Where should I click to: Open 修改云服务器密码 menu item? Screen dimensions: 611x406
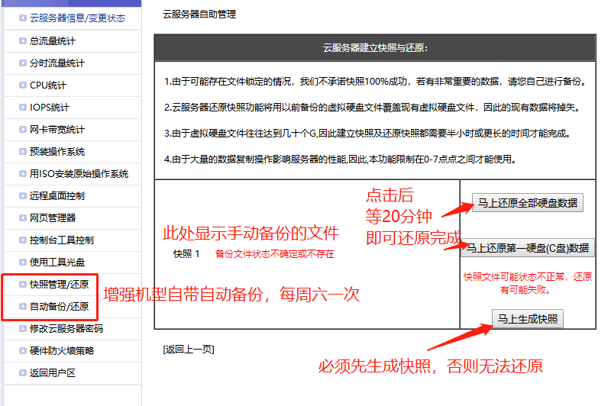(x=66, y=329)
